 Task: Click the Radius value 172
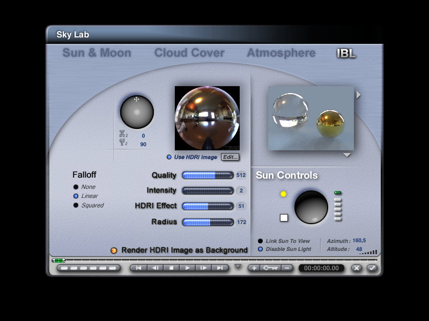242,222
